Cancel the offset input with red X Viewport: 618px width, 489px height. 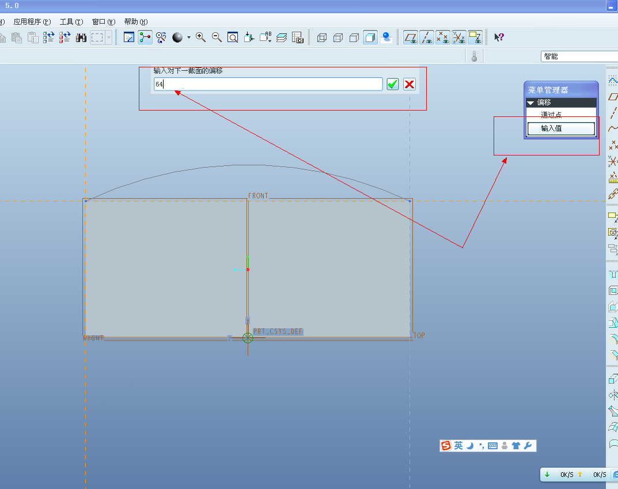pyautogui.click(x=410, y=84)
